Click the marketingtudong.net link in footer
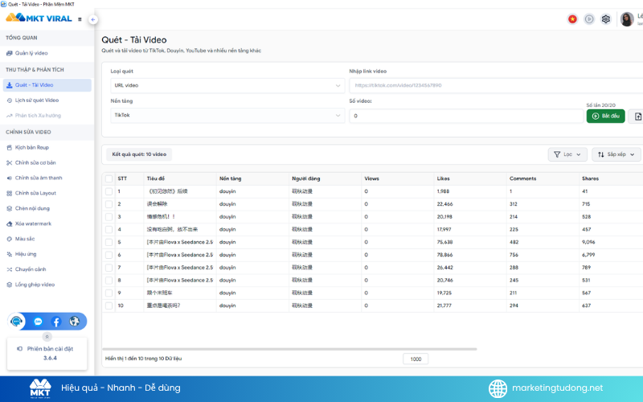Screen dimensions: 643x402 click(x=557, y=388)
